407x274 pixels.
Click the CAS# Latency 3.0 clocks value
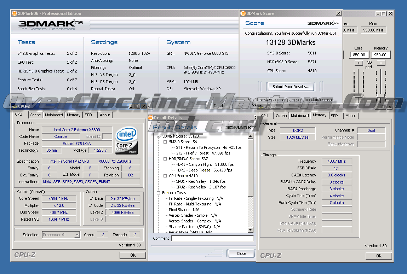coord(337,175)
